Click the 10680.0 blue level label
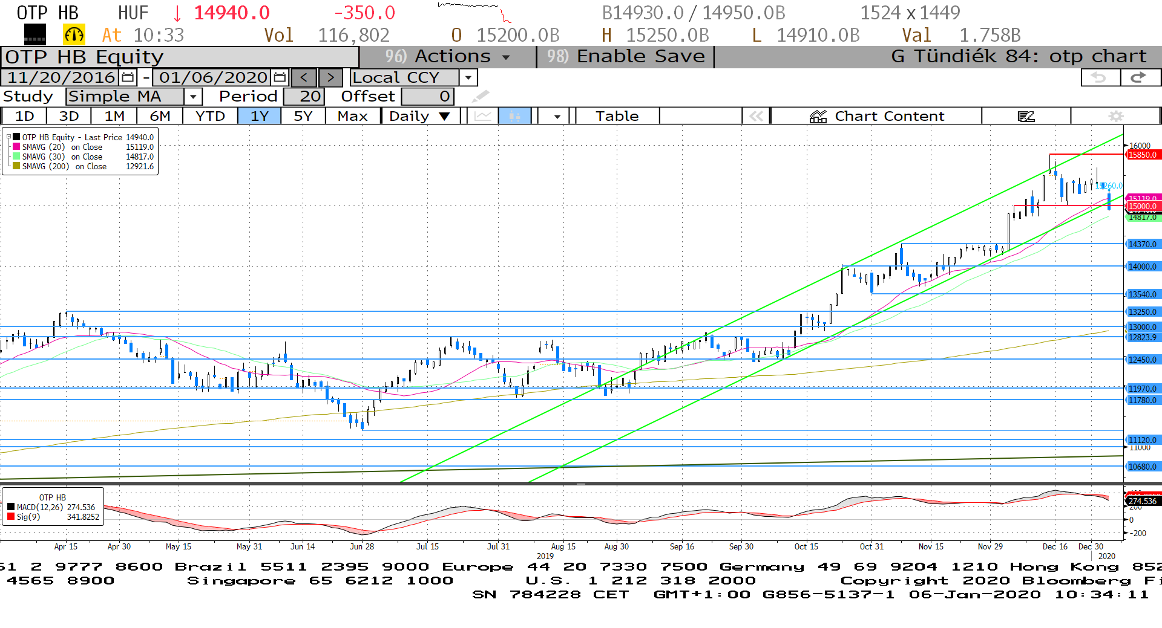The height and width of the screenshot is (628, 1162). pos(1143,467)
